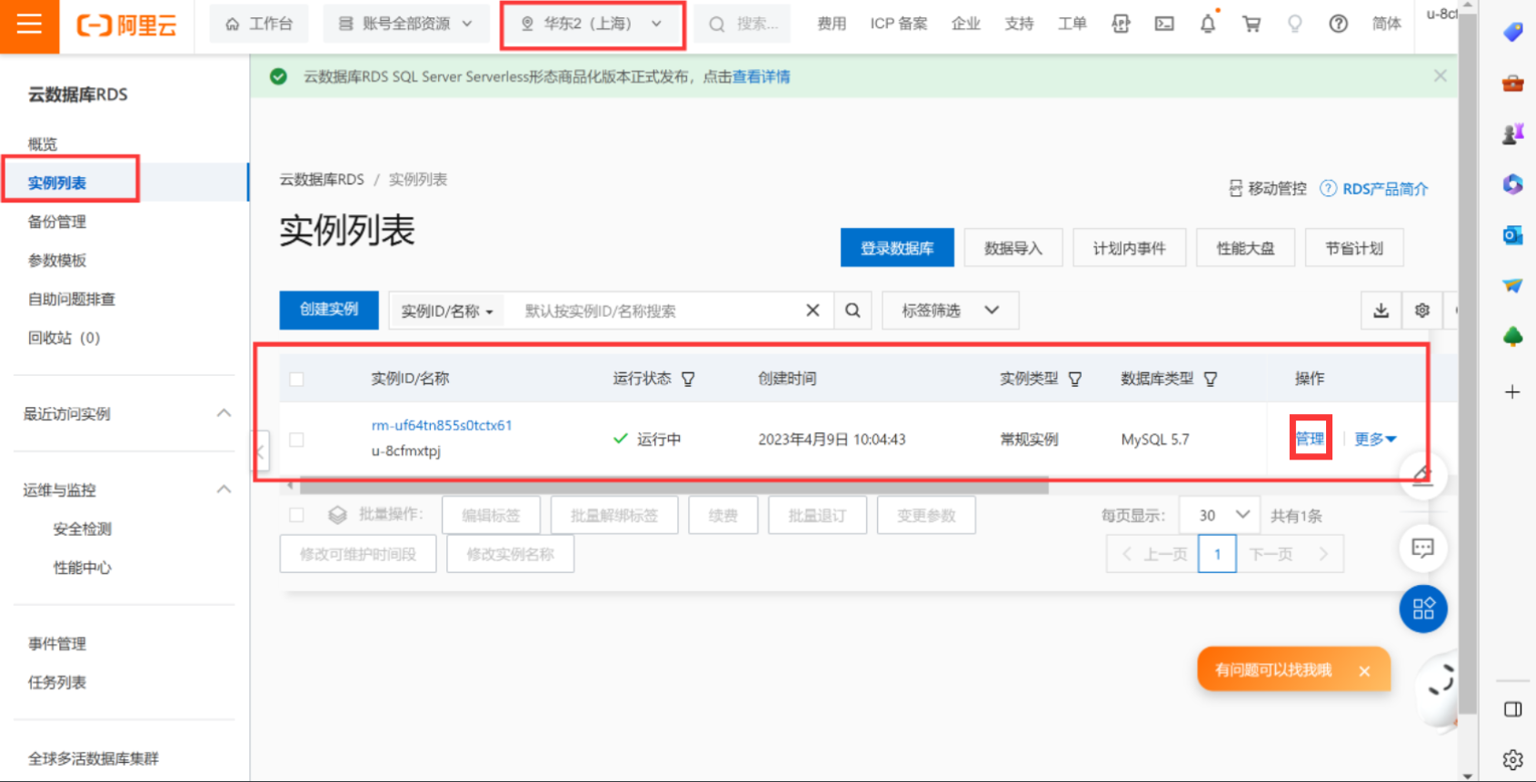Open Outlook in browser sidebar
This screenshot has height=782, width=1536.
[x=1512, y=235]
